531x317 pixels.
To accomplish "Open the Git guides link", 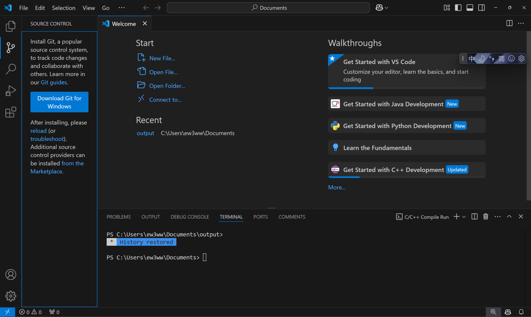I will (54, 82).
